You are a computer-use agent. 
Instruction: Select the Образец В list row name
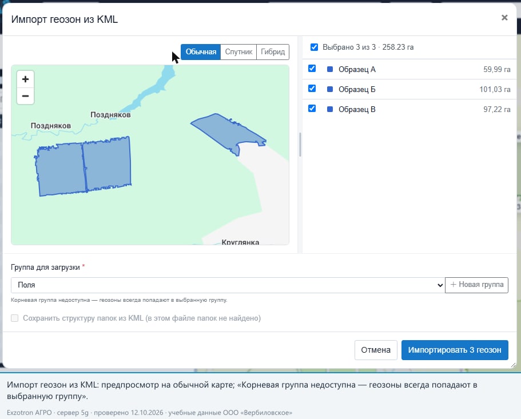click(357, 109)
